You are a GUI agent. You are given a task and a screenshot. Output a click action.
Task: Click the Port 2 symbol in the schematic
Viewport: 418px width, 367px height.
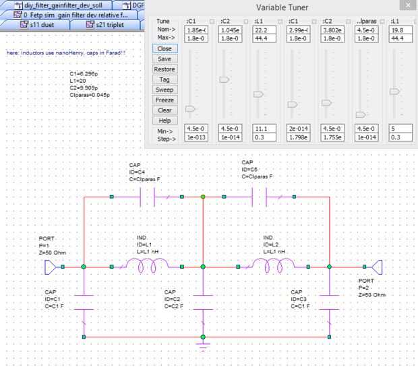click(377, 267)
